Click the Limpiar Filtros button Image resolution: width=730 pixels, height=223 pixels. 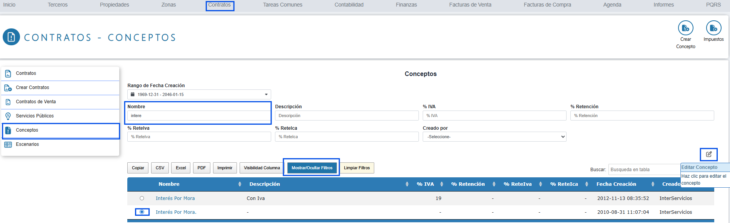pyautogui.click(x=357, y=168)
